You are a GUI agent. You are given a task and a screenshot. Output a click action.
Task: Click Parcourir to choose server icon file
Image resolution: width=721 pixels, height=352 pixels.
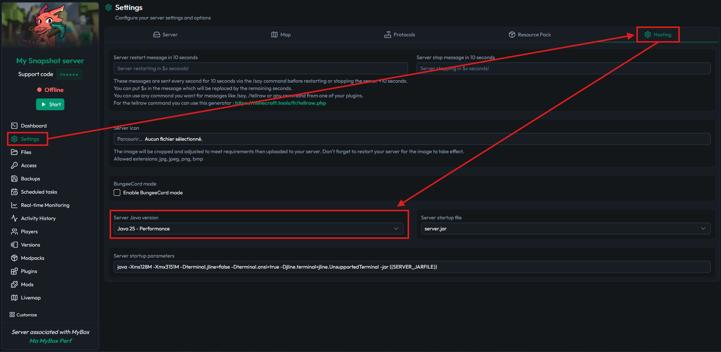coord(129,139)
